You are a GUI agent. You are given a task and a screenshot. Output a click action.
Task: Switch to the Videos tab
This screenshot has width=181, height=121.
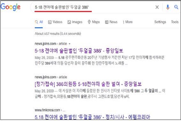pos(55,22)
